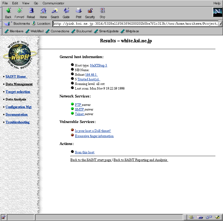This screenshot has height=221, width=223.
Task: Select the 'Results – white.ksi.ne.jp' heading
Action: [x=126, y=41]
